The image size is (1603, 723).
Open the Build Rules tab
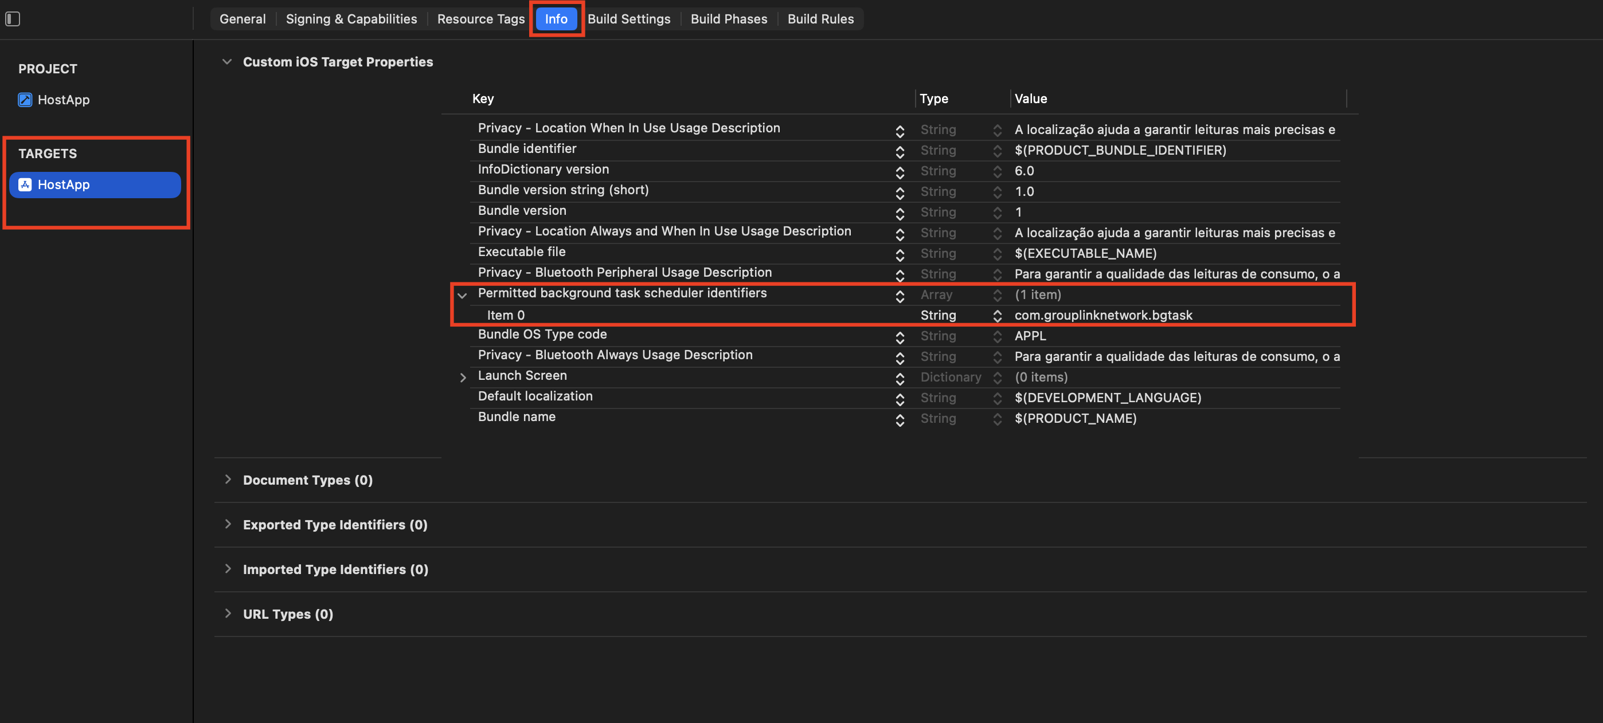tap(821, 19)
